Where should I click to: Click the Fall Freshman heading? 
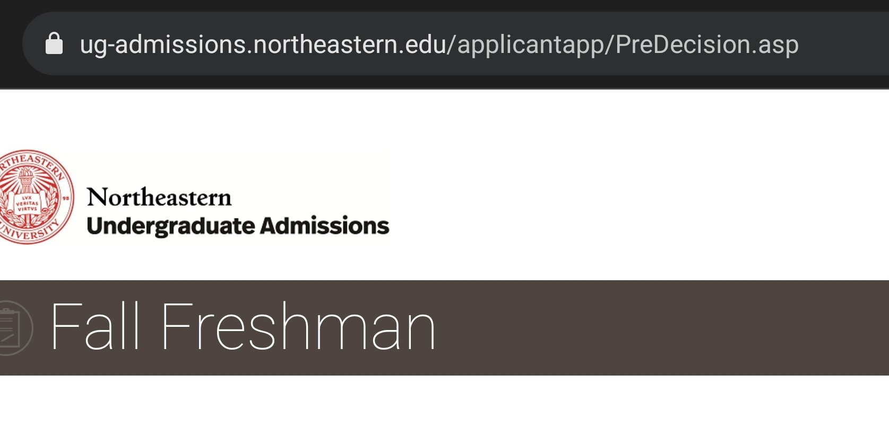coord(243,327)
